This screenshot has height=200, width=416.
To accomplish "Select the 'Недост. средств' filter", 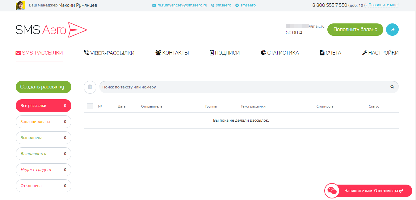I will point(44,170).
